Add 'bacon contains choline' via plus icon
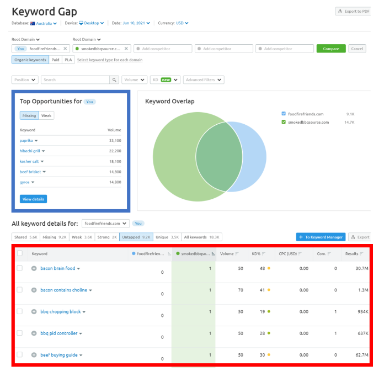The width and height of the screenshot is (384, 371). pos(34,290)
